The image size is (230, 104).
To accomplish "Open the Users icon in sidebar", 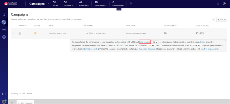I will 4,30.
